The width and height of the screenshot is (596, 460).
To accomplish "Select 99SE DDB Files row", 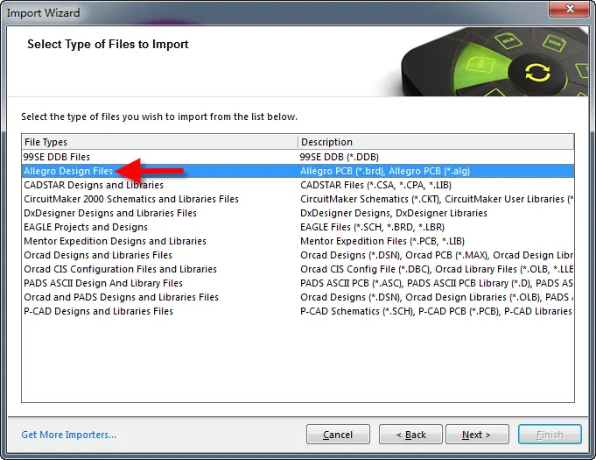I will 298,157.
